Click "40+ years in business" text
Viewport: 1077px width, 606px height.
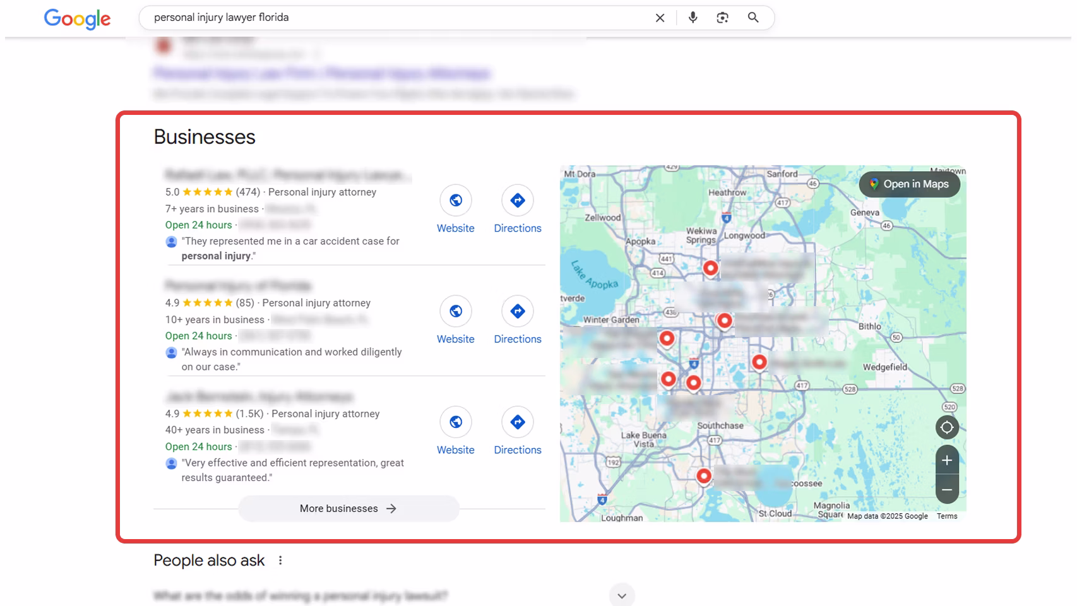click(x=215, y=430)
